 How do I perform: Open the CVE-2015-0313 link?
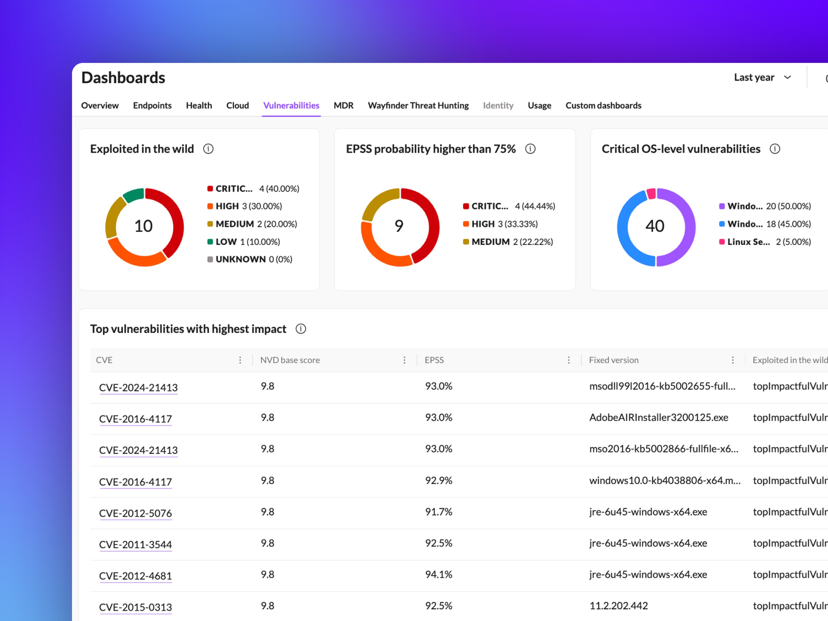pos(136,607)
